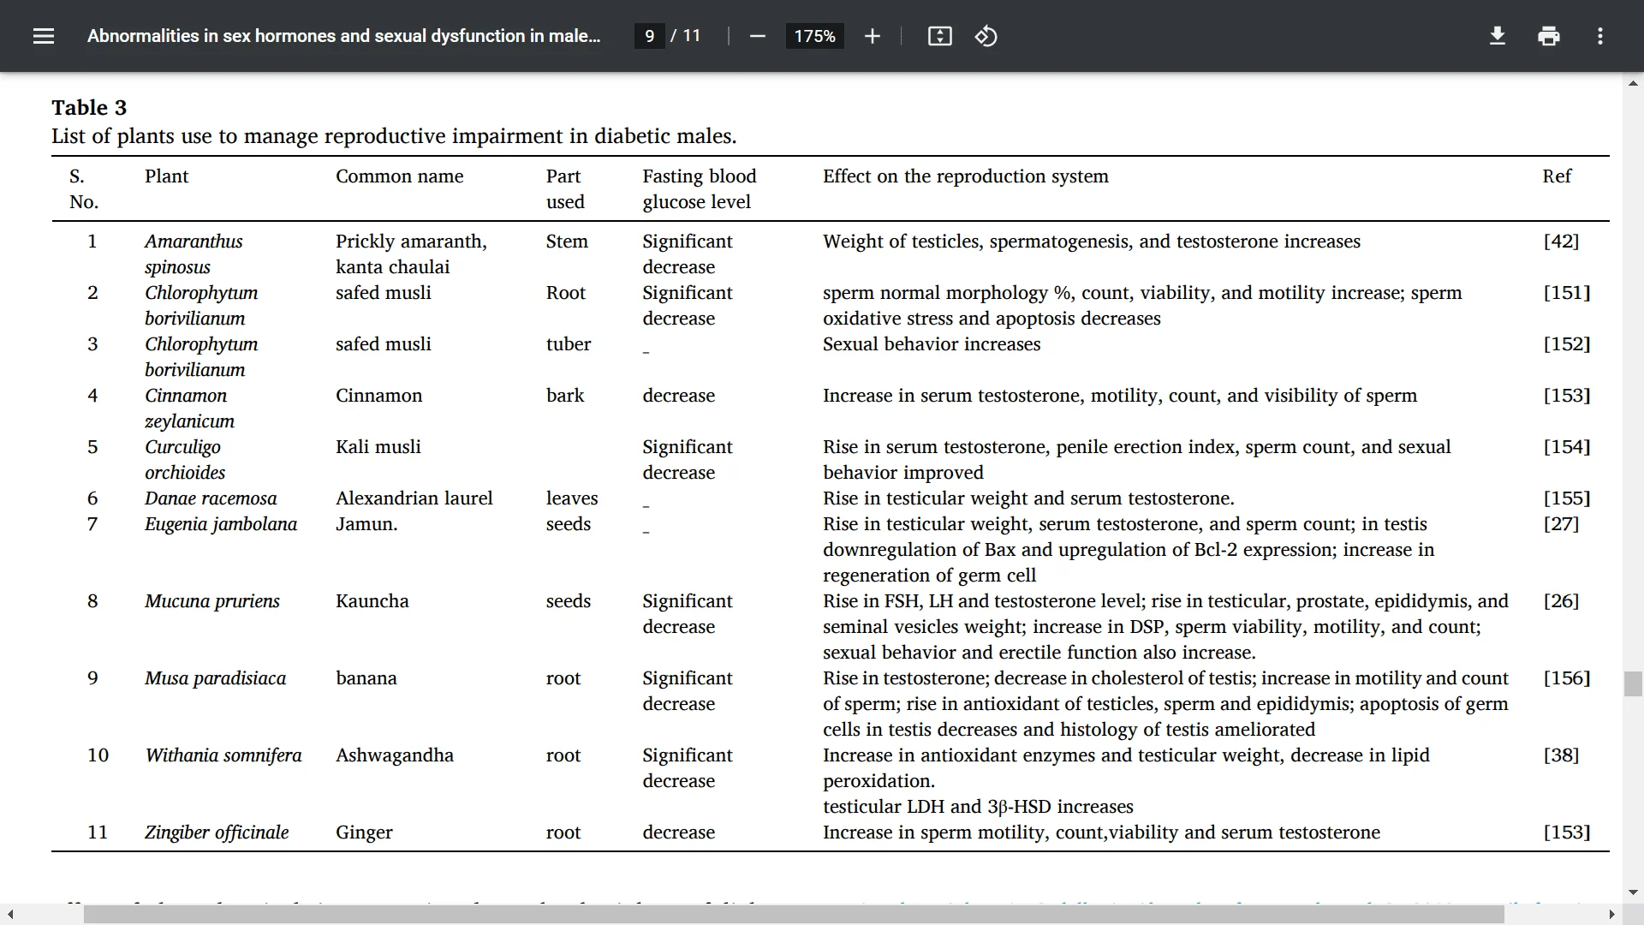This screenshot has width=1644, height=925.
Task: Click the plant name 'Amaranthus spinosus'
Action: 194,254
